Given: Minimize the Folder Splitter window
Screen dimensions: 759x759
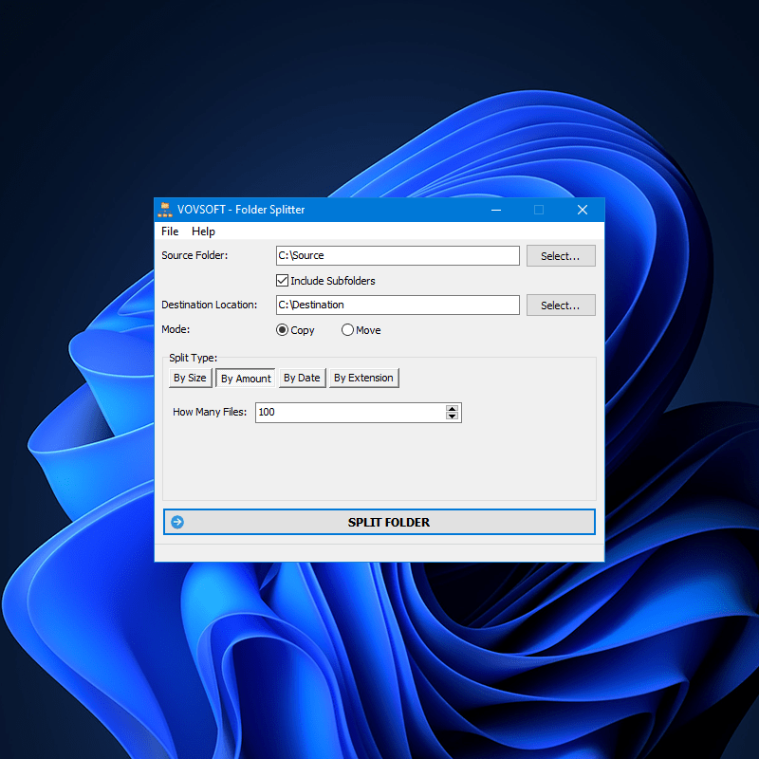Looking at the screenshot, I should [496, 210].
